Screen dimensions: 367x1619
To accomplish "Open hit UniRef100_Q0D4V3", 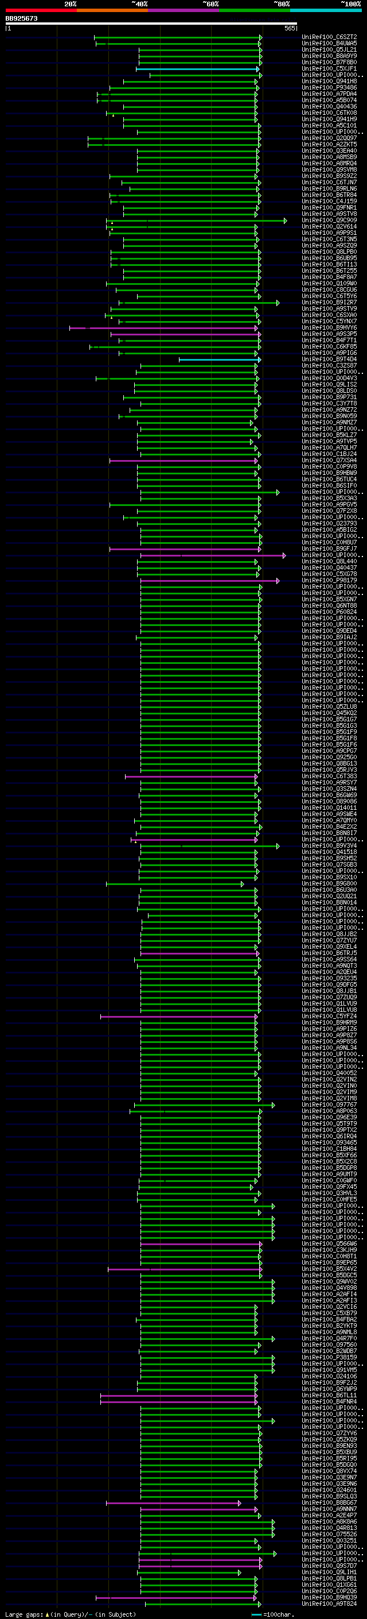I will [x=329, y=378].
